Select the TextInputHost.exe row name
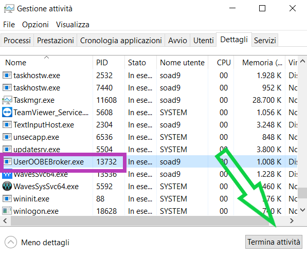Viewport: 307px width, 257px height. (44, 125)
